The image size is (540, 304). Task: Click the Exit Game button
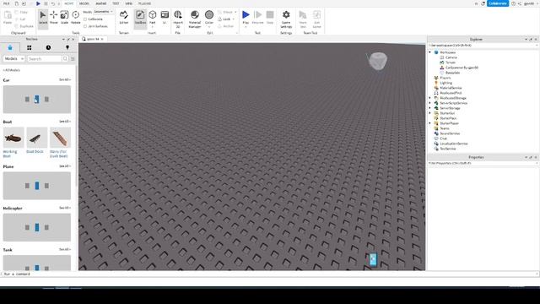click(316, 19)
